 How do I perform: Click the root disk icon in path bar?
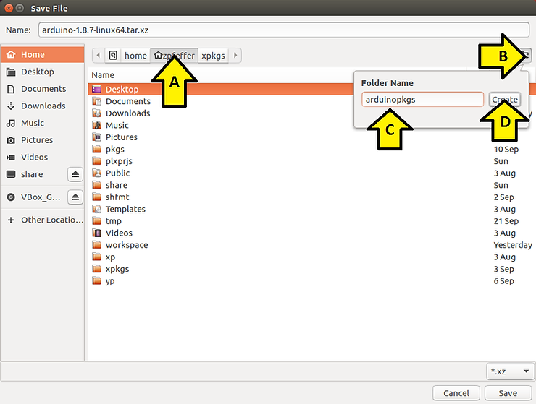[113, 56]
